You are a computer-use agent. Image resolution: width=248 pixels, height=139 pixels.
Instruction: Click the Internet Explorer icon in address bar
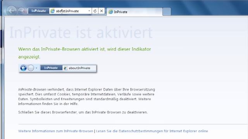pyautogui.click(x=53, y=11)
